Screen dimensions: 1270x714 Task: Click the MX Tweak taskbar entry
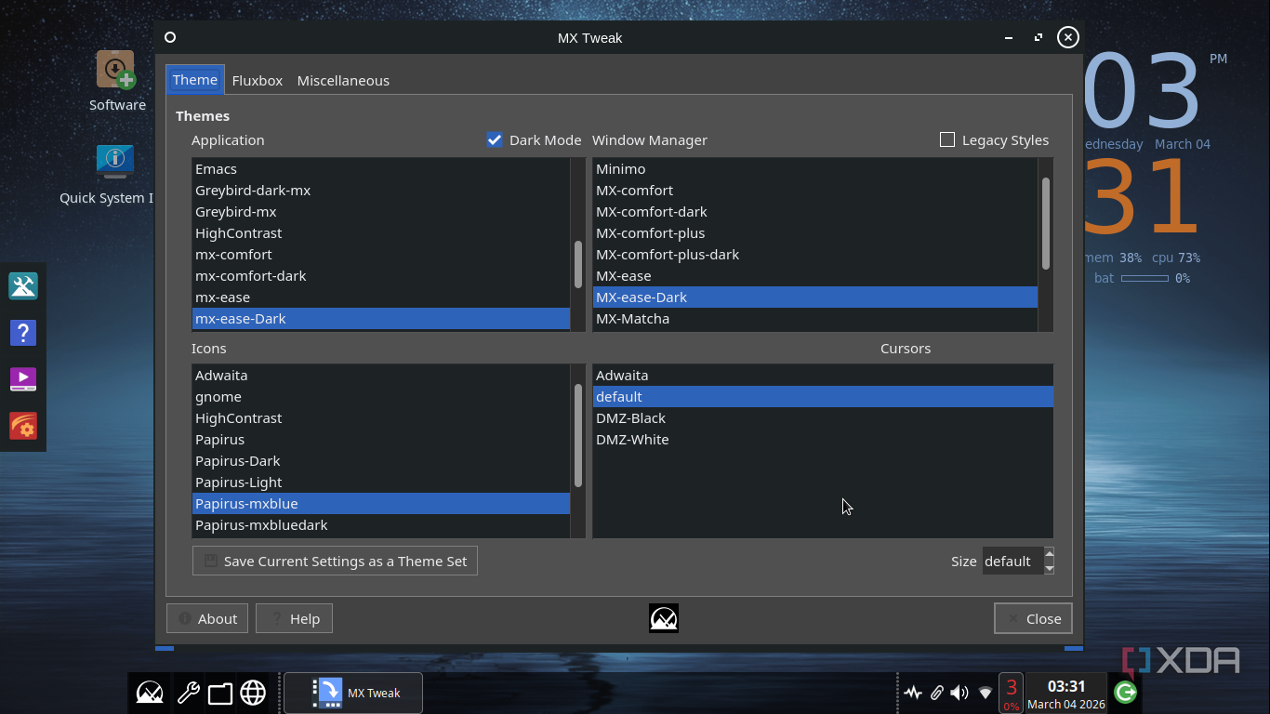tap(353, 693)
